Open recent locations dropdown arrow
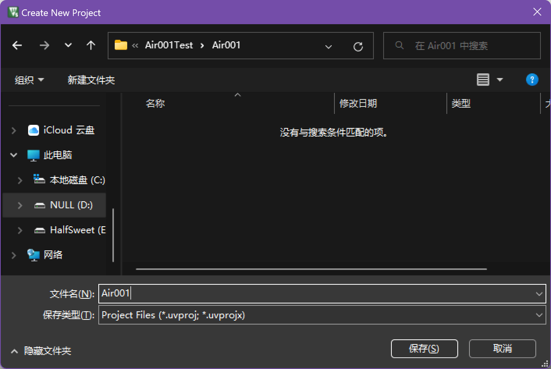This screenshot has width=551, height=369. click(68, 46)
